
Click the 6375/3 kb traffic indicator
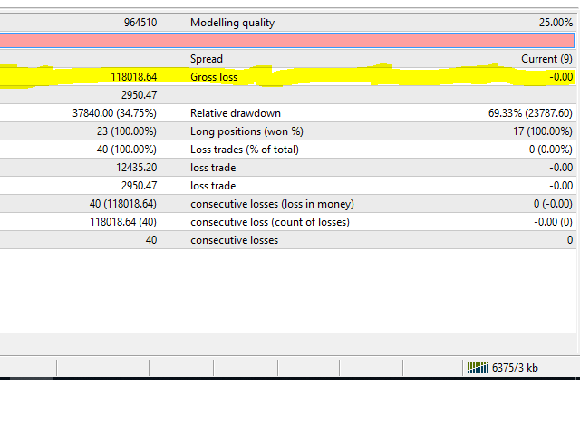[514, 368]
